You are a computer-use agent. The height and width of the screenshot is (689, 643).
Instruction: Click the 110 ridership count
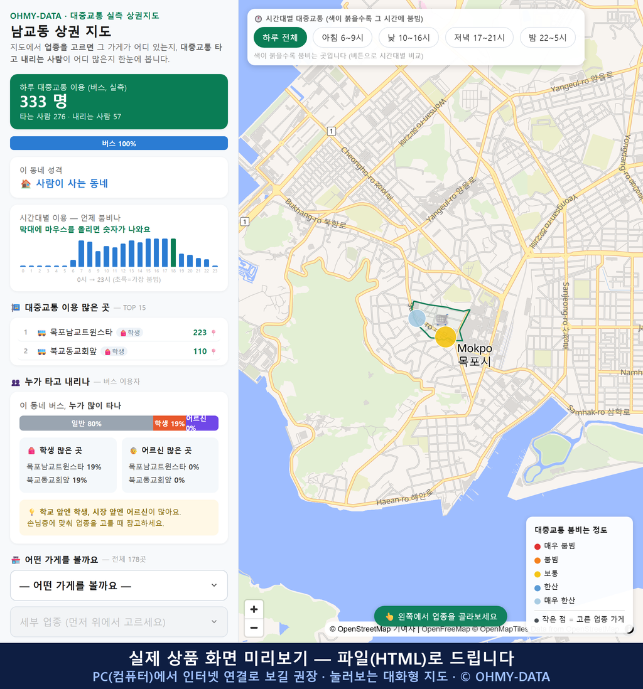point(200,351)
